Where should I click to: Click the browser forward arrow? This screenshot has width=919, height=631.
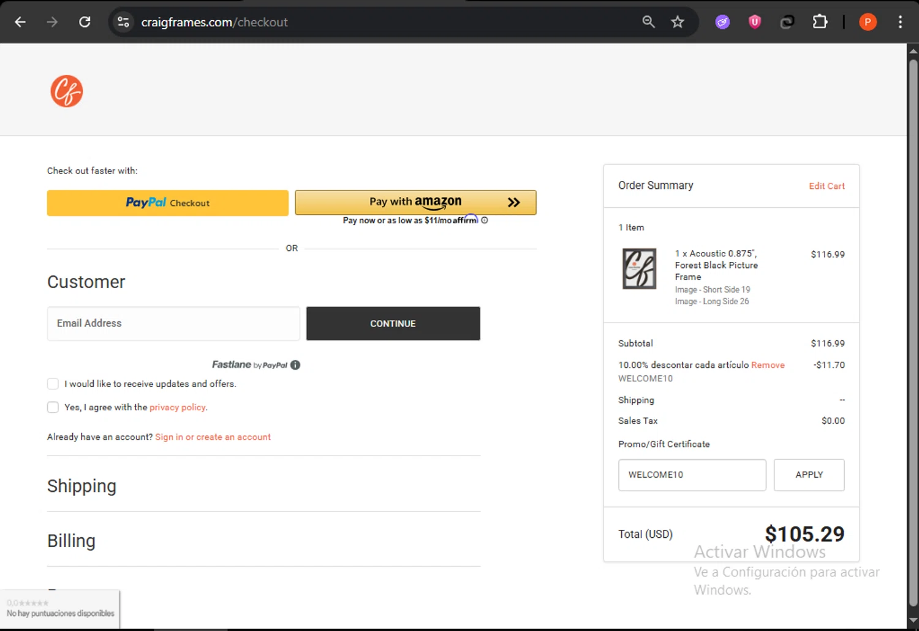point(53,22)
